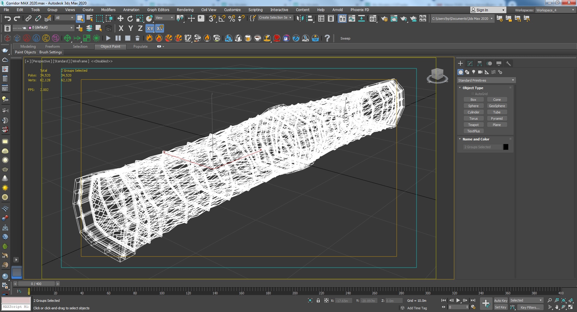Toggle the Selection Lock padlock
The image size is (577, 312).
pyautogui.click(x=318, y=300)
